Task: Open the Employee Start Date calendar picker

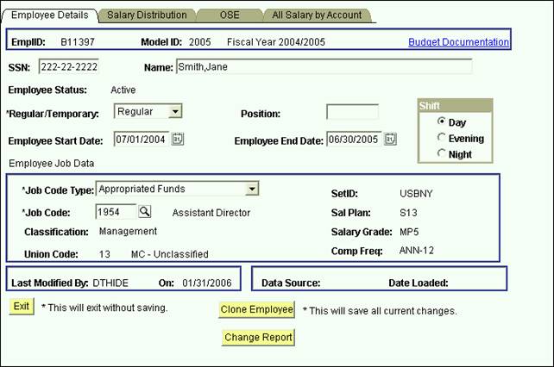Action: 178,139
